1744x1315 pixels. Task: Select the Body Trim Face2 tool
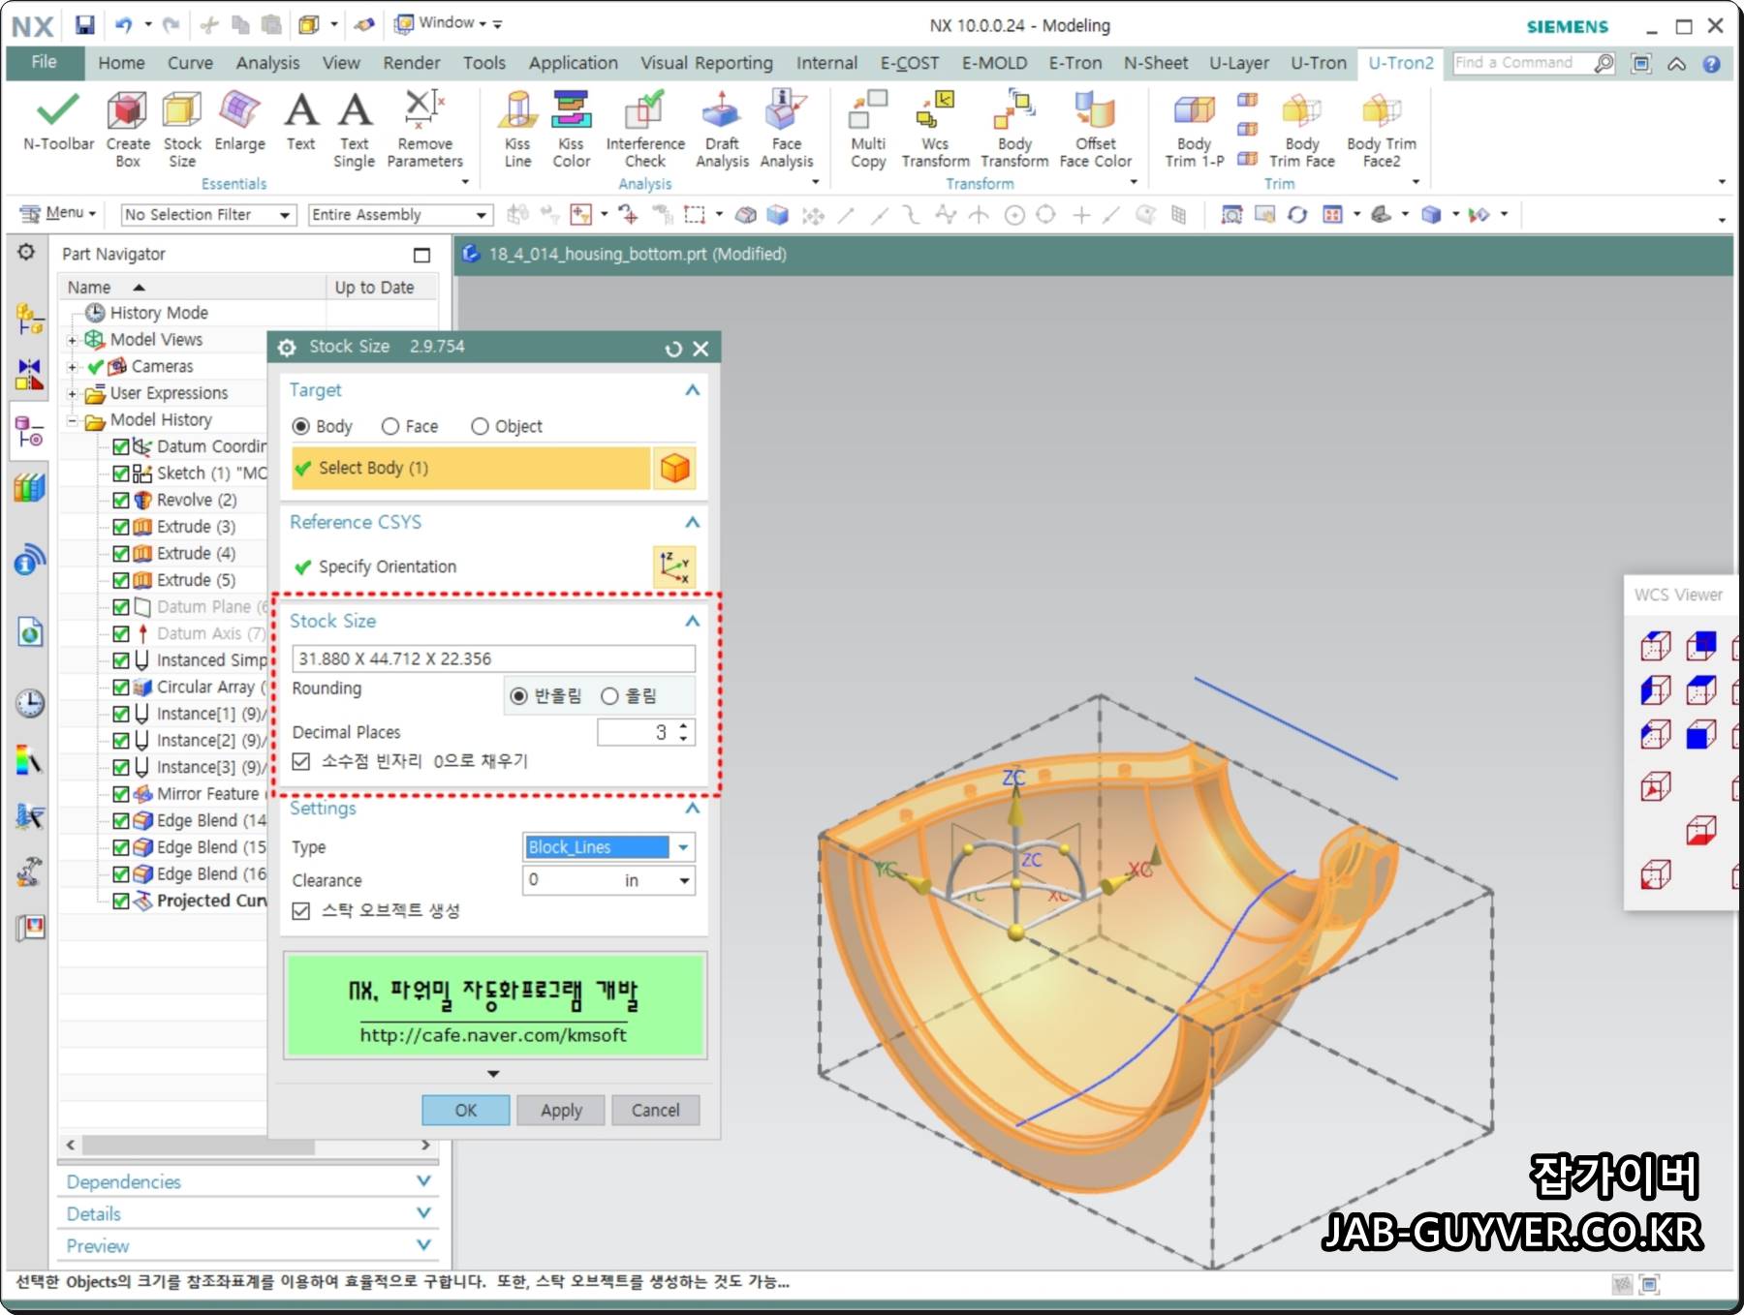(x=1382, y=130)
